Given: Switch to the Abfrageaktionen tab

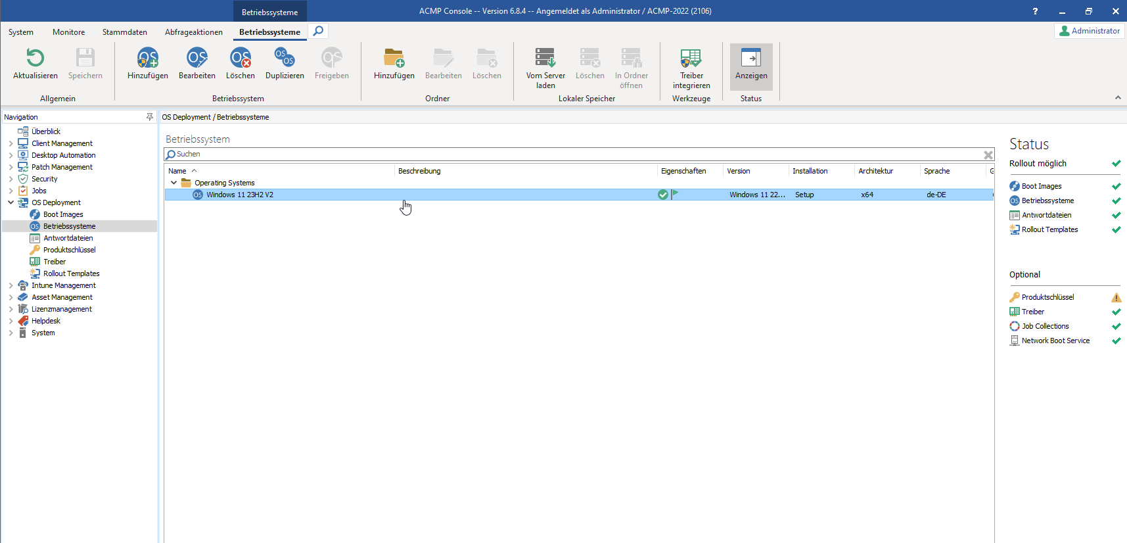Looking at the screenshot, I should [193, 32].
